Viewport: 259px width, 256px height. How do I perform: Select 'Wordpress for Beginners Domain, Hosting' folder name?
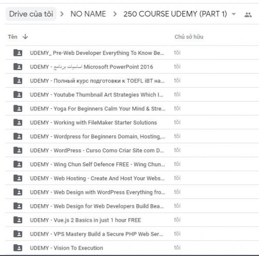click(97, 136)
